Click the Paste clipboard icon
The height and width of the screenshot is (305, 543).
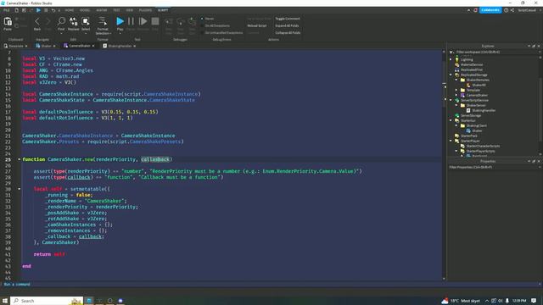point(8,22)
